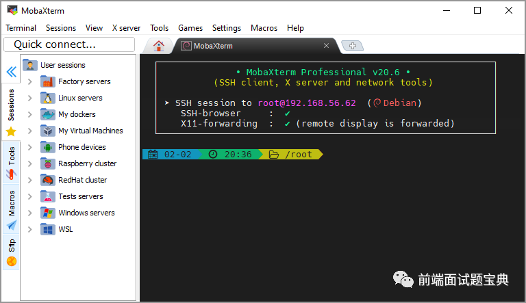
Task: Expand the Phone devices tree node
Action: (30, 148)
